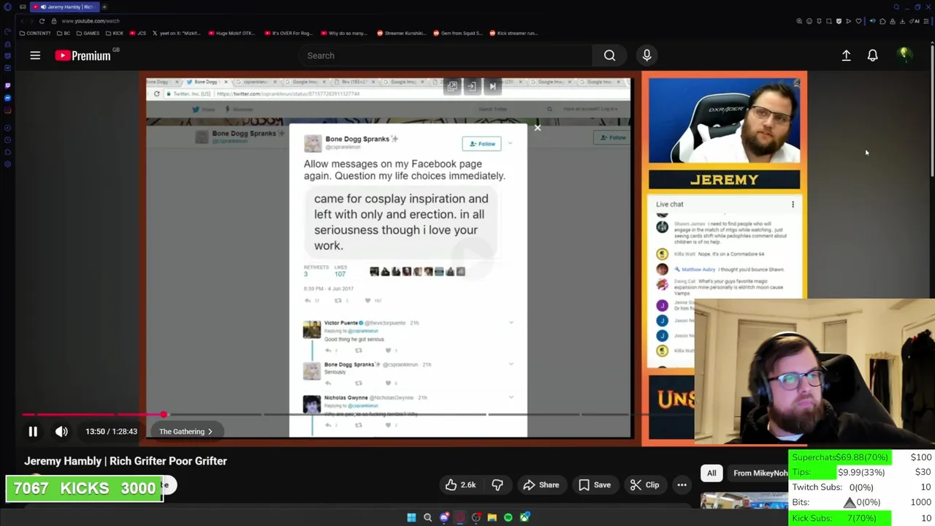Open the YouTube guide hamburger menu
935x526 pixels.
click(x=35, y=56)
